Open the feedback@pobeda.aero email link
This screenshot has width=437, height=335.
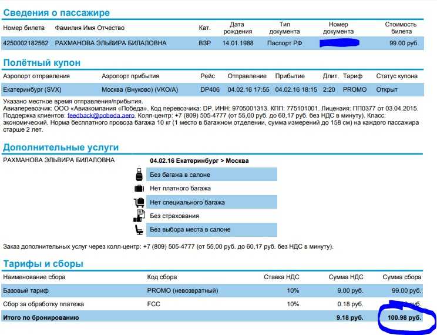point(101,115)
